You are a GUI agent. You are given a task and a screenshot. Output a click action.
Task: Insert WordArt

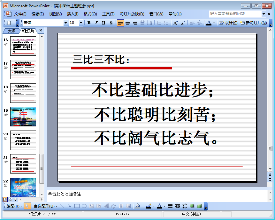click(106, 206)
